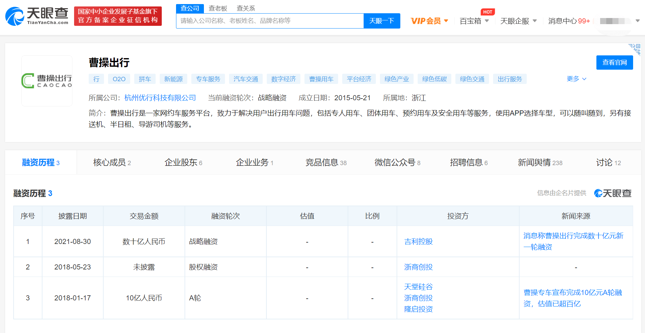Click the 查看官网 button
This screenshot has height=333, width=645.
[614, 63]
